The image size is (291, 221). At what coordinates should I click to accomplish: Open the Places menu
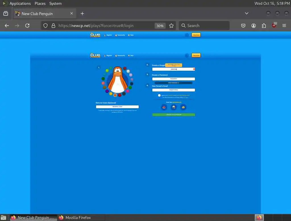click(40, 3)
